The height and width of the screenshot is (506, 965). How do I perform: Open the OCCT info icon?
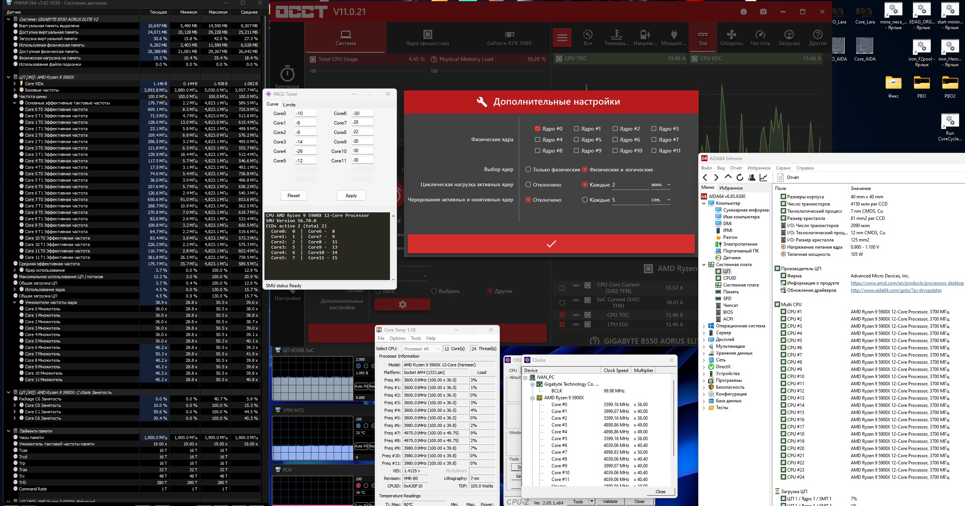pyautogui.click(x=744, y=12)
